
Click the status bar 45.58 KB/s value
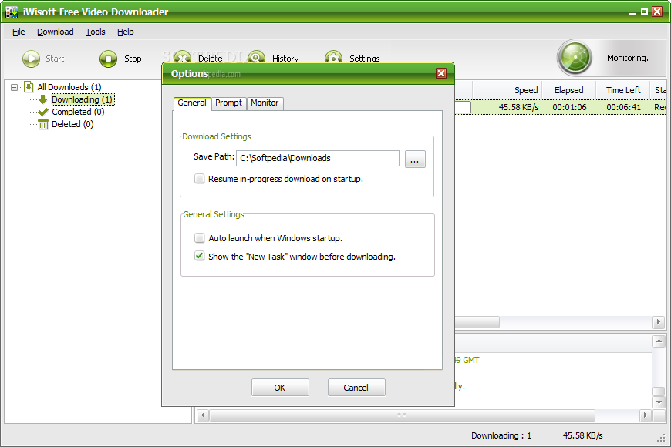(582, 435)
